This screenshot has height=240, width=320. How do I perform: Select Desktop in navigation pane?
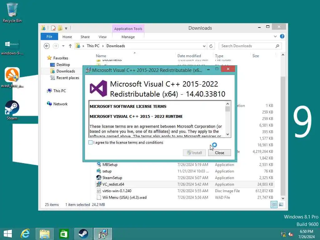point(63,65)
